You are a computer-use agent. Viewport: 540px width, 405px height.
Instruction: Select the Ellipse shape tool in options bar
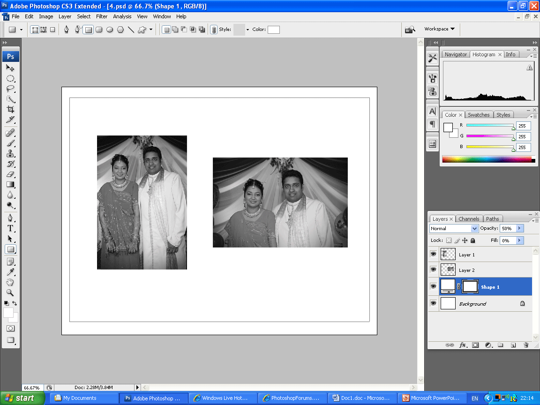(x=110, y=30)
